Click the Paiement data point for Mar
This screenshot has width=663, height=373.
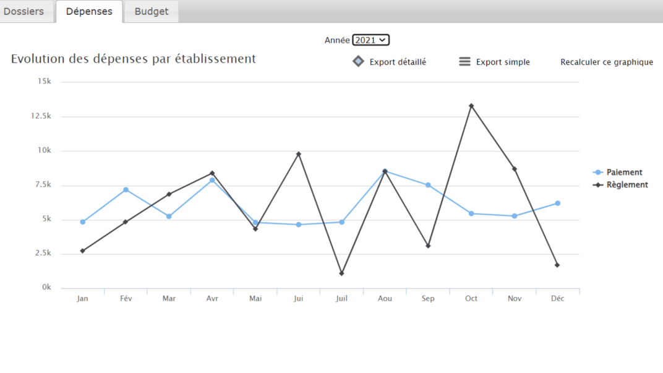169,217
